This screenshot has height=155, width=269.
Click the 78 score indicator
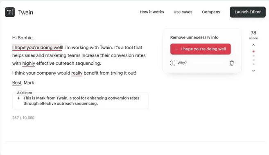[253, 35]
